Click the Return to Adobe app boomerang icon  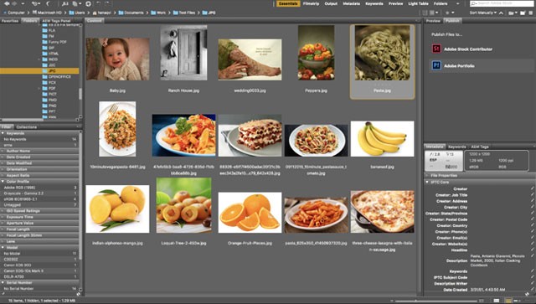click(49, 3)
